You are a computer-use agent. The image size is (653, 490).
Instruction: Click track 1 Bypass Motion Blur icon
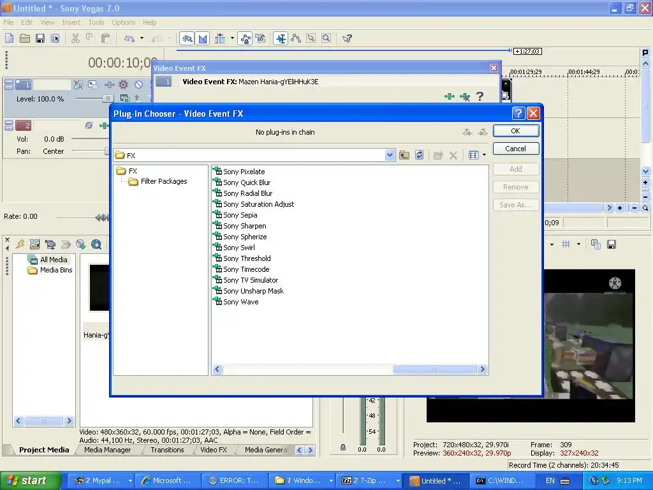click(78, 85)
